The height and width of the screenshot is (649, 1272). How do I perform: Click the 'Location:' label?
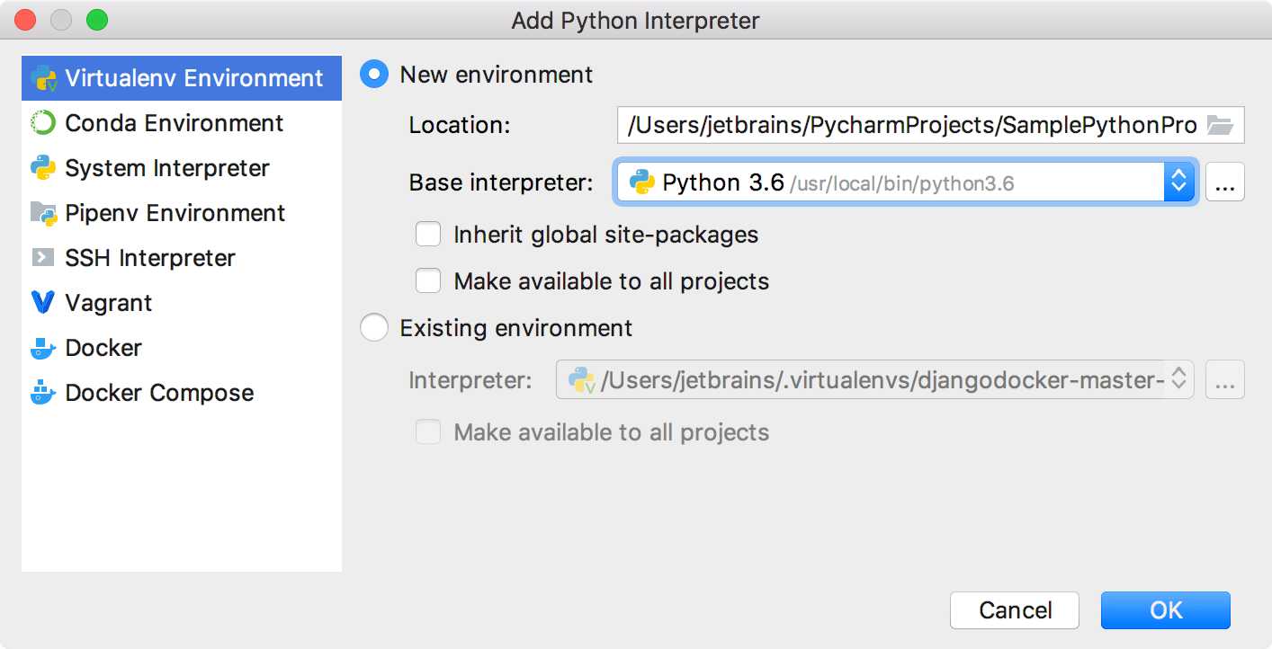[x=460, y=125]
